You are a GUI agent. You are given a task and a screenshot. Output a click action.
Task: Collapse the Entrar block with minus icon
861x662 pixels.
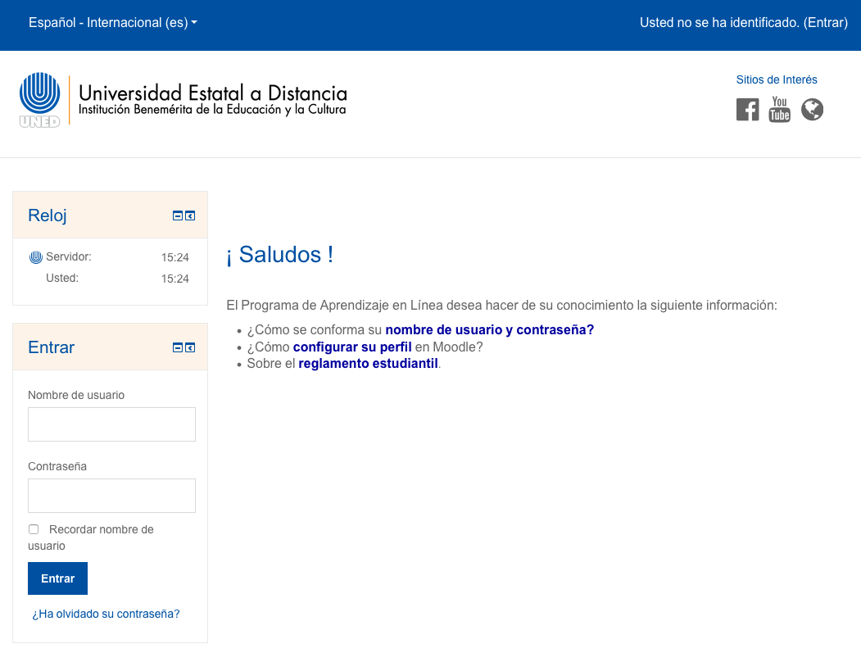tap(178, 347)
